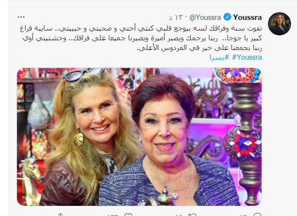Follow the Arabic #يسرا hashtag
Viewport: 297px width, 216px height.
pos(219,57)
